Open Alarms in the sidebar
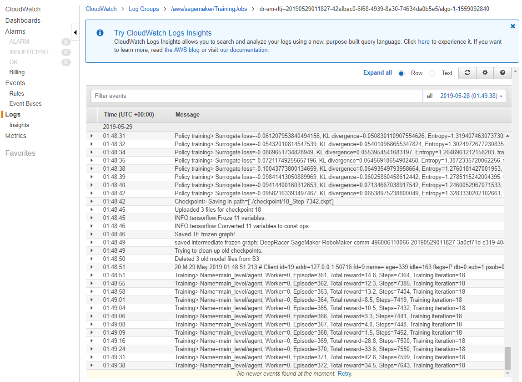This screenshot has height=382, width=522. 15,31
